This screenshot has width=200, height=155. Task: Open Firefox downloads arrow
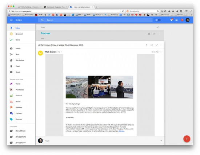(169, 11)
